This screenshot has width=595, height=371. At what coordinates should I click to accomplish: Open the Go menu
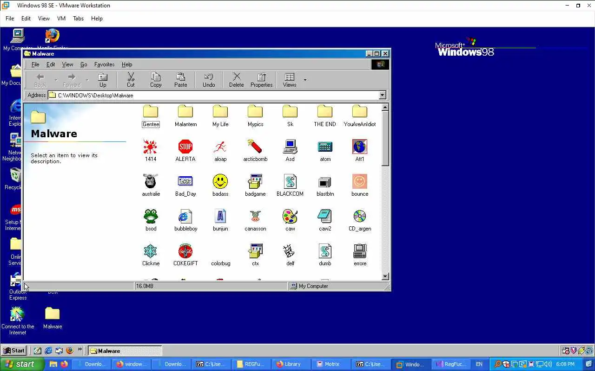click(84, 64)
